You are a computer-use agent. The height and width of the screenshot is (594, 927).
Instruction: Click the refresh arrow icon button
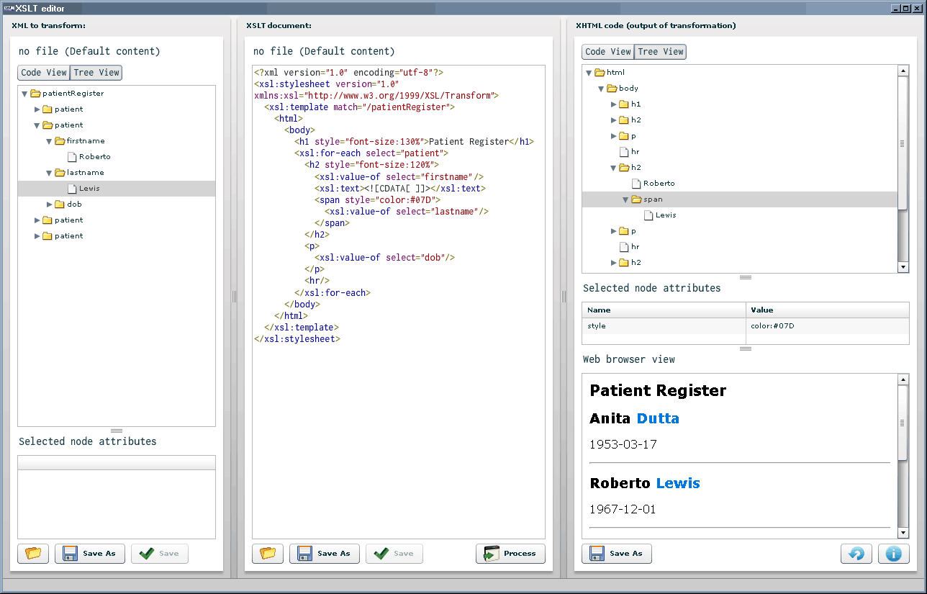(856, 554)
